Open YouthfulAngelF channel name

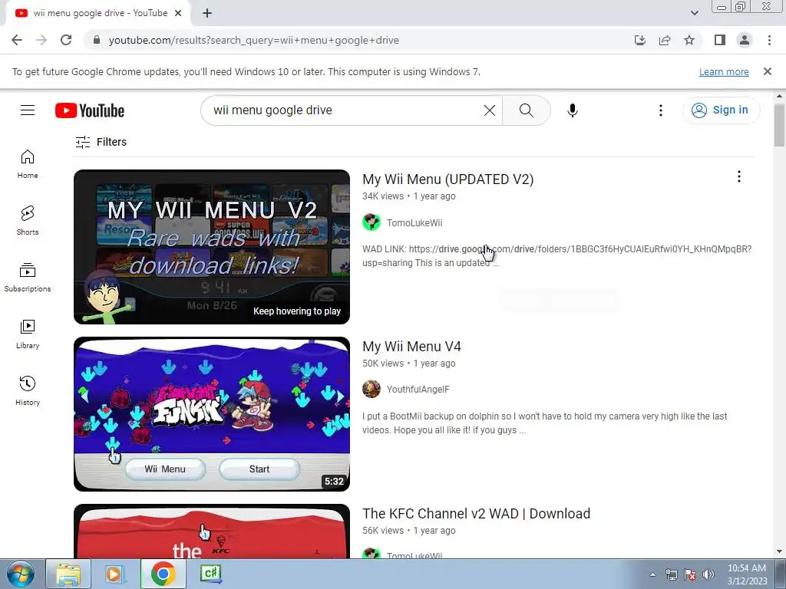tap(418, 390)
